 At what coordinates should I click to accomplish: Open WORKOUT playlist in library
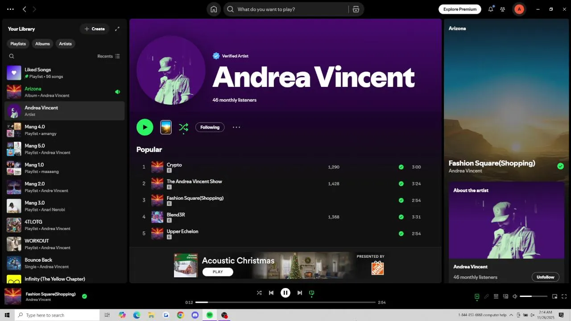[x=65, y=244]
